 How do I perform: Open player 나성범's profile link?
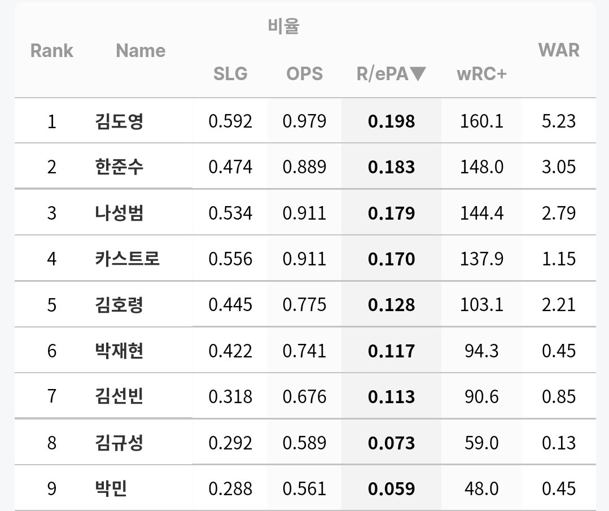(119, 213)
